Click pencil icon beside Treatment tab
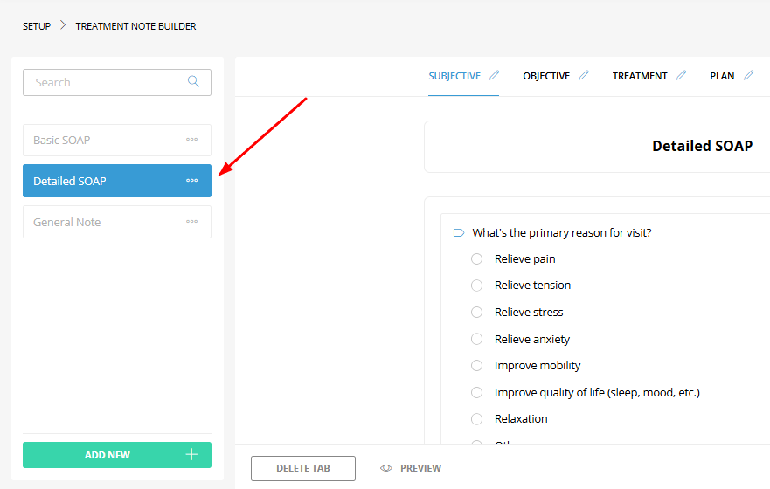Screen dimensions: 770x489 (682, 76)
